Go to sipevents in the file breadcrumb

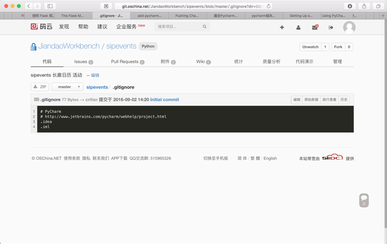tap(97, 87)
